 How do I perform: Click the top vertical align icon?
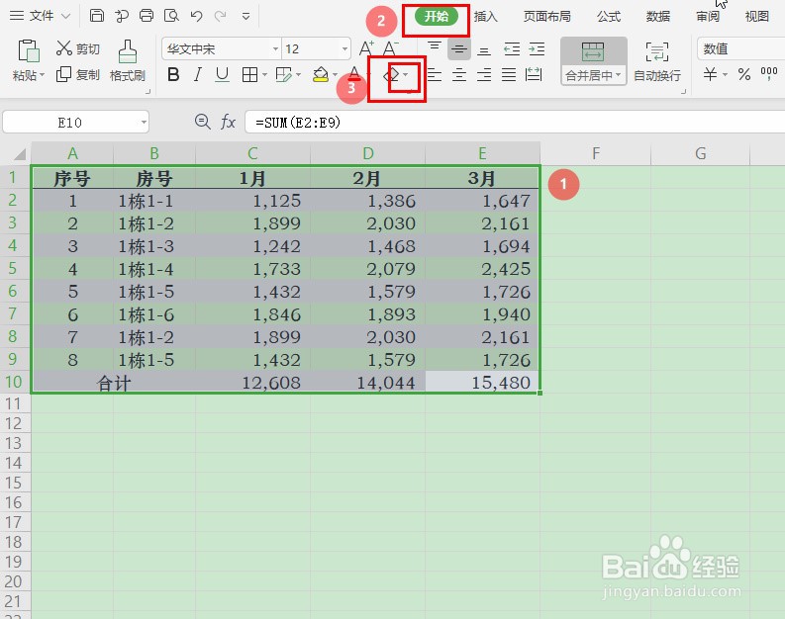434,48
